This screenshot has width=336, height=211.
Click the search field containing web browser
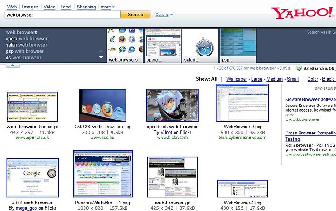point(63,15)
